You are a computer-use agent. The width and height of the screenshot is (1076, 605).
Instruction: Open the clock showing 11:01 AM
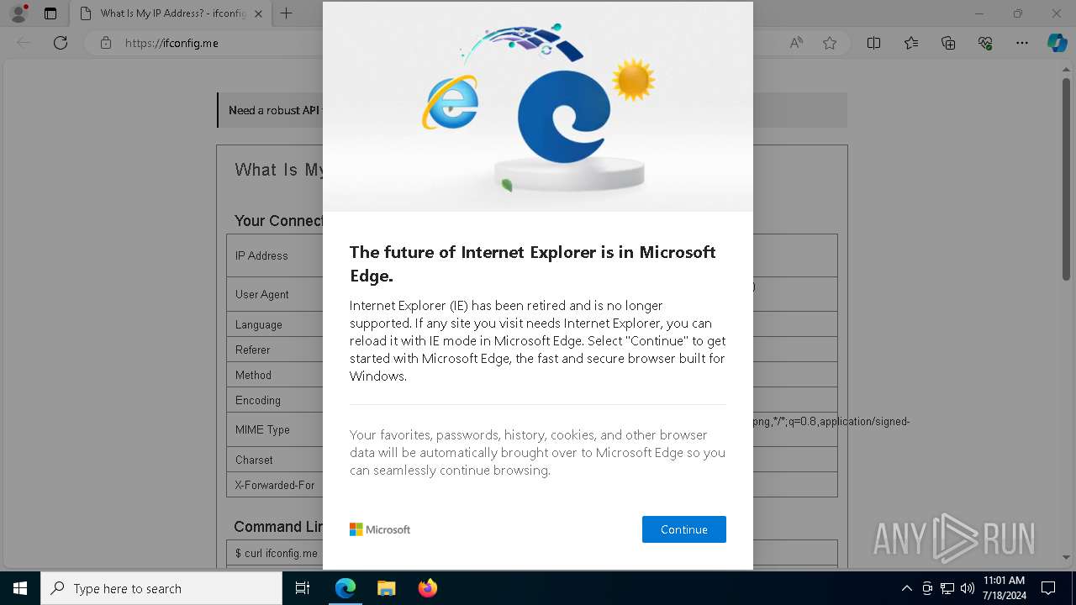pos(1004,588)
